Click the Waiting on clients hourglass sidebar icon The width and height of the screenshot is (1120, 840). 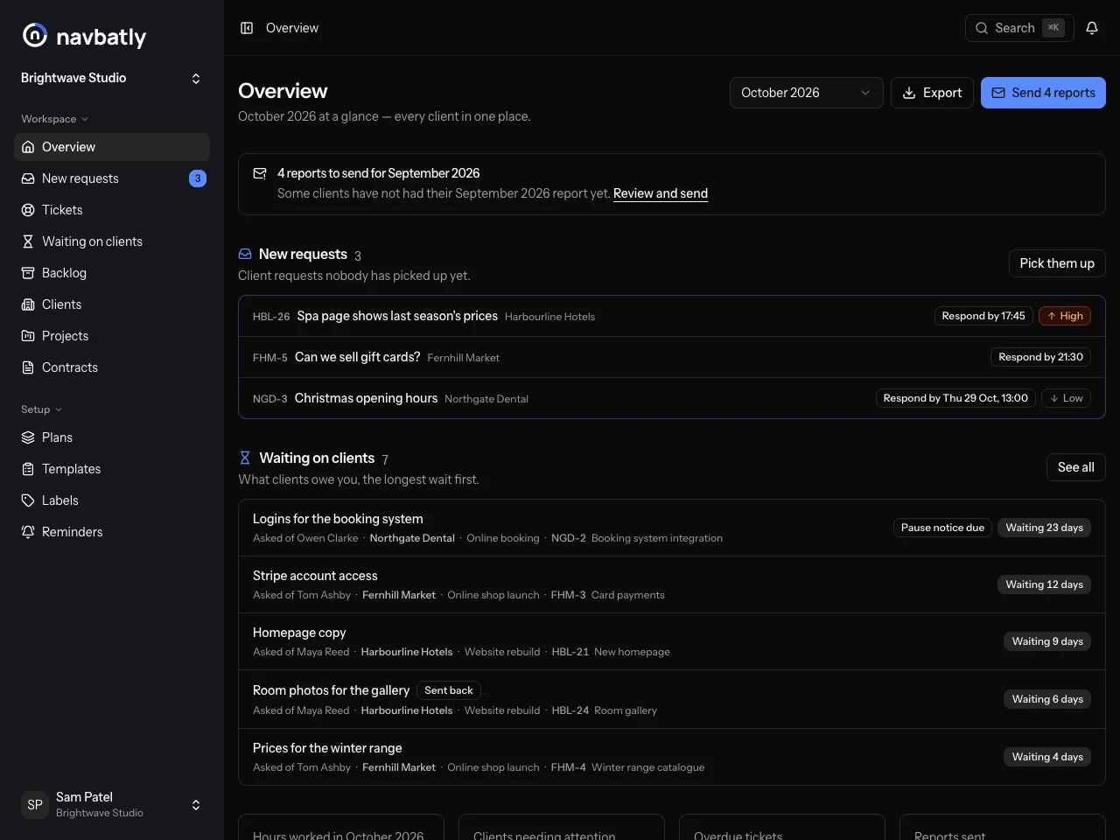(28, 241)
